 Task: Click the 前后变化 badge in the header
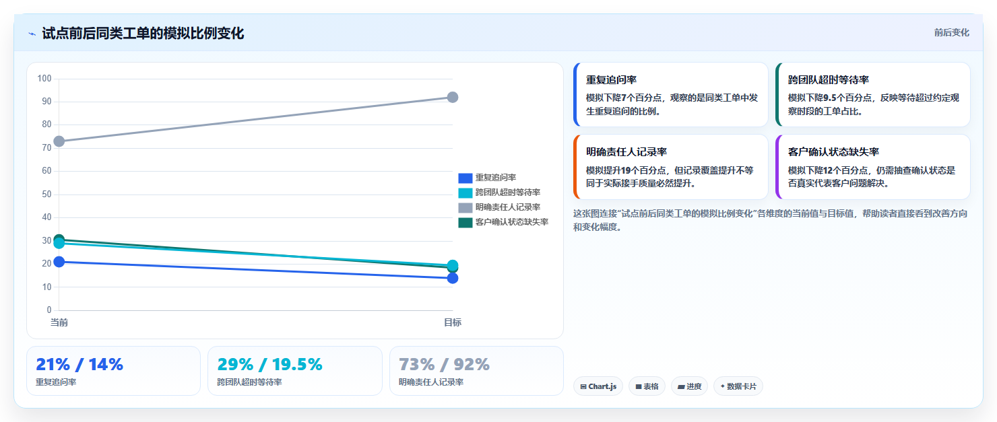tap(951, 32)
